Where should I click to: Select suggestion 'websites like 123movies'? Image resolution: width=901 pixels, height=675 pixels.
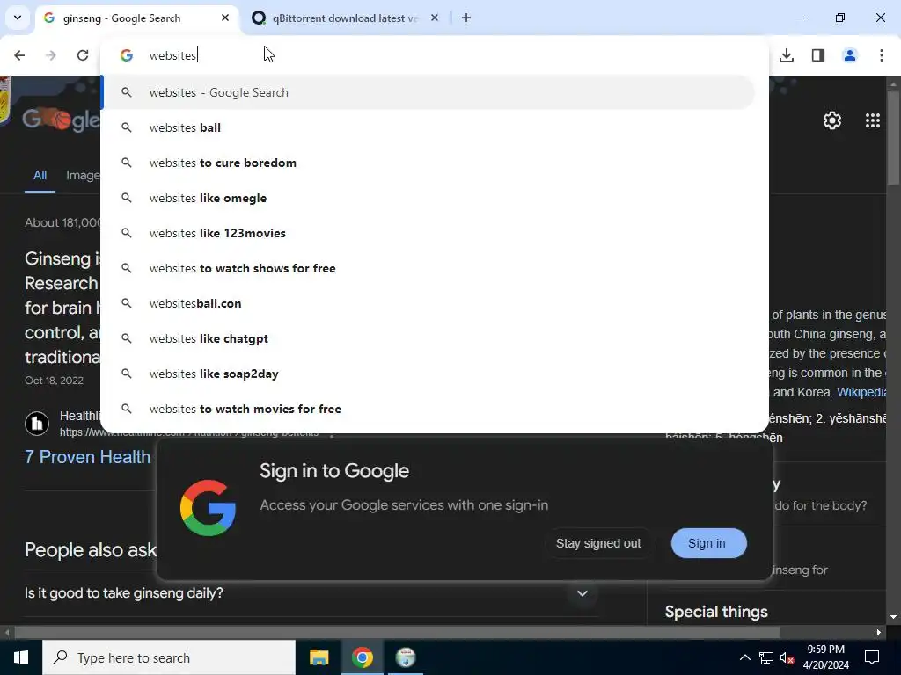[x=429, y=233]
